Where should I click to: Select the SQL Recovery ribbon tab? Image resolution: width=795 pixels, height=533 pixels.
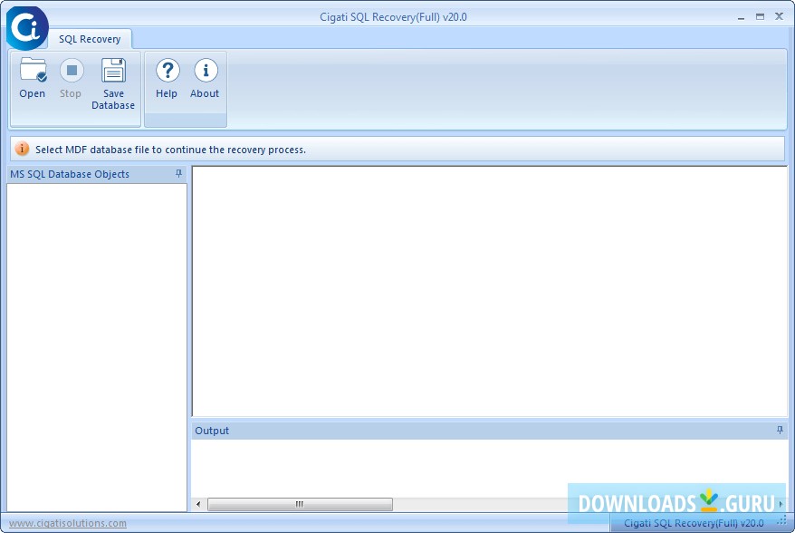90,39
